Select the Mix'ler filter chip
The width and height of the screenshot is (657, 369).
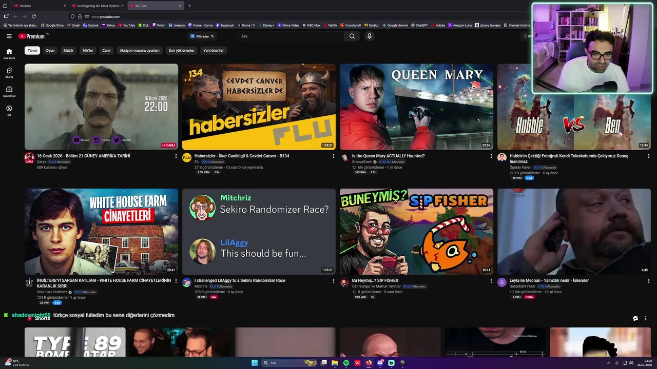(88, 51)
